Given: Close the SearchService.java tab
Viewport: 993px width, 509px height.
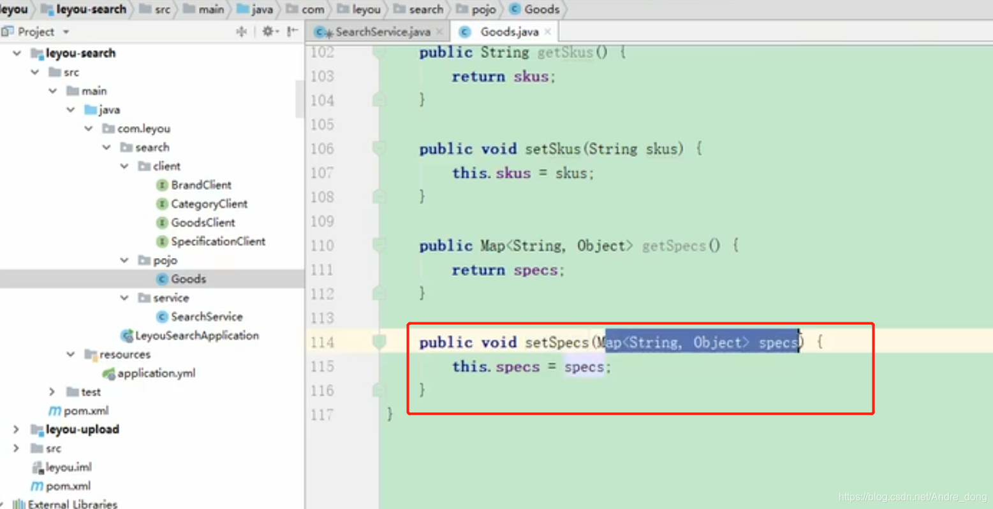Looking at the screenshot, I should pos(439,31).
